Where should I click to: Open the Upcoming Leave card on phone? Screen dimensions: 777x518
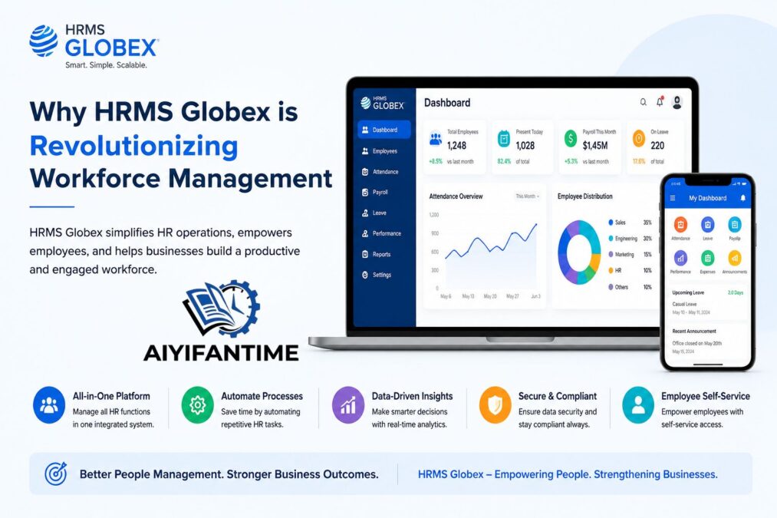[x=708, y=302]
